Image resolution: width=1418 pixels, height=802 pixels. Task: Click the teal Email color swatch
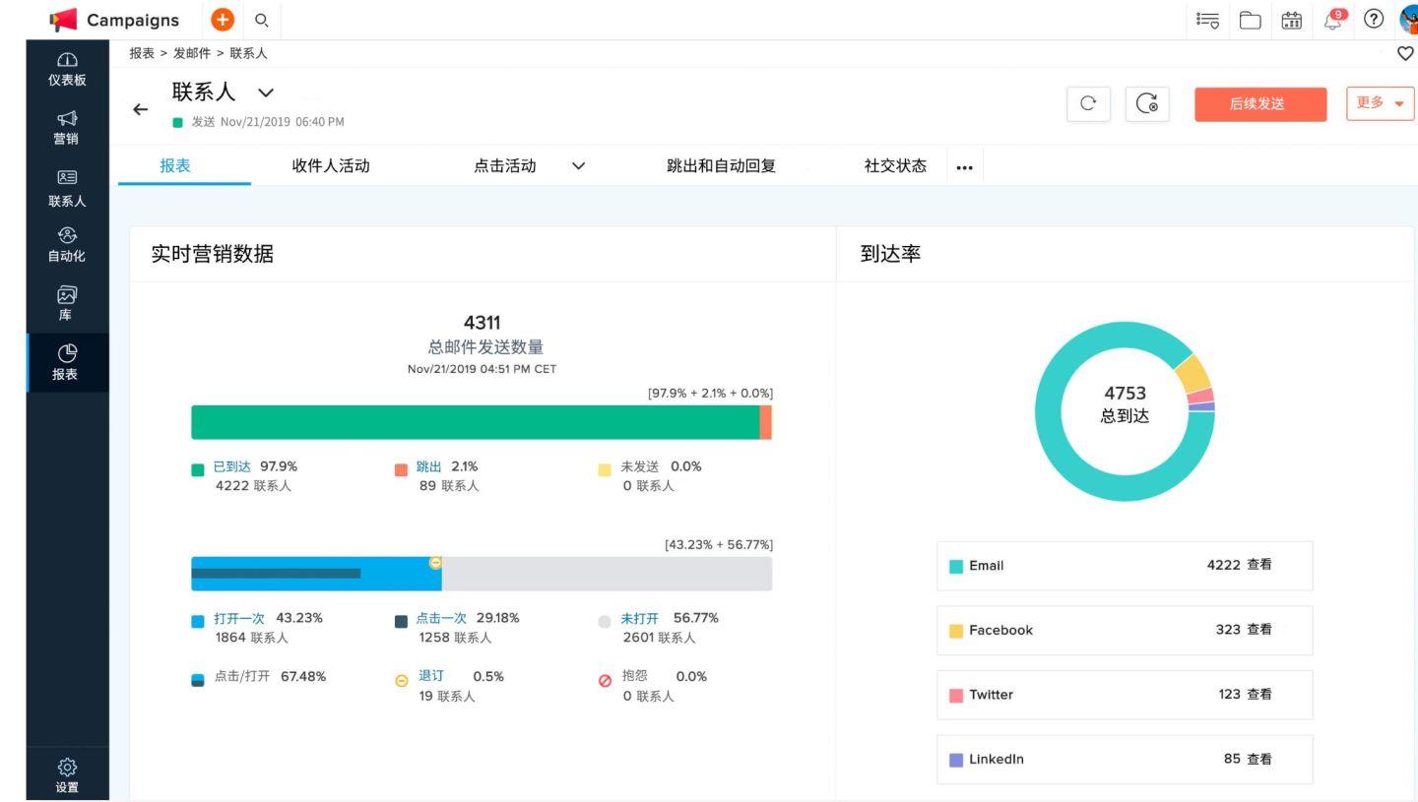[x=956, y=566]
